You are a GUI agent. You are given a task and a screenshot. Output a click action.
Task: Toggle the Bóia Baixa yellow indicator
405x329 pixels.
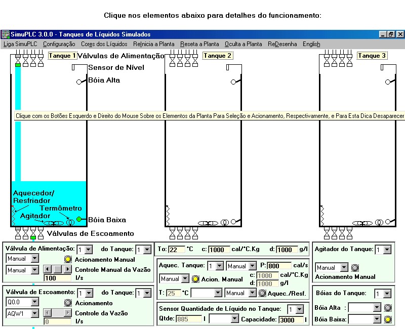pos(388,319)
